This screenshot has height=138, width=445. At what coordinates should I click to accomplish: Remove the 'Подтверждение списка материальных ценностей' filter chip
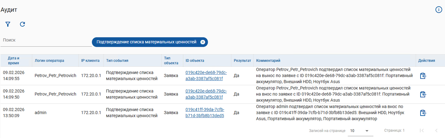203,42
